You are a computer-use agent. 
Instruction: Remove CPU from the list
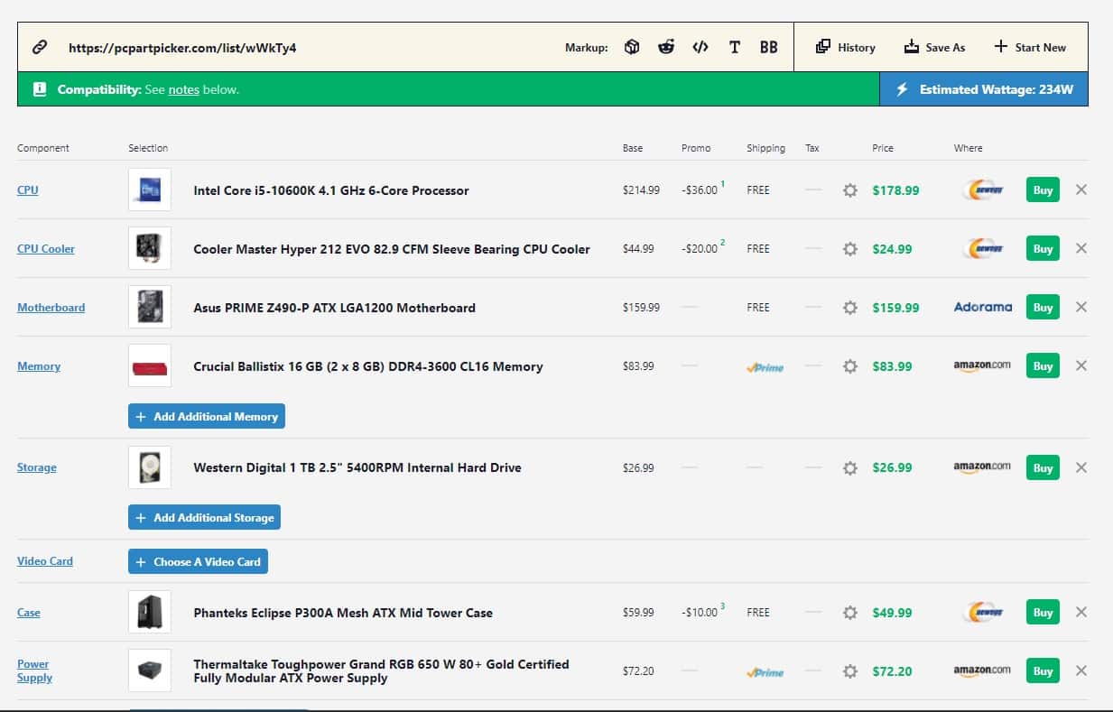(x=1081, y=190)
